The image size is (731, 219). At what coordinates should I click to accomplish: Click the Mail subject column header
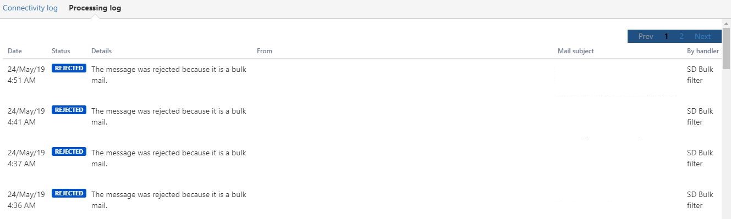pyautogui.click(x=576, y=51)
